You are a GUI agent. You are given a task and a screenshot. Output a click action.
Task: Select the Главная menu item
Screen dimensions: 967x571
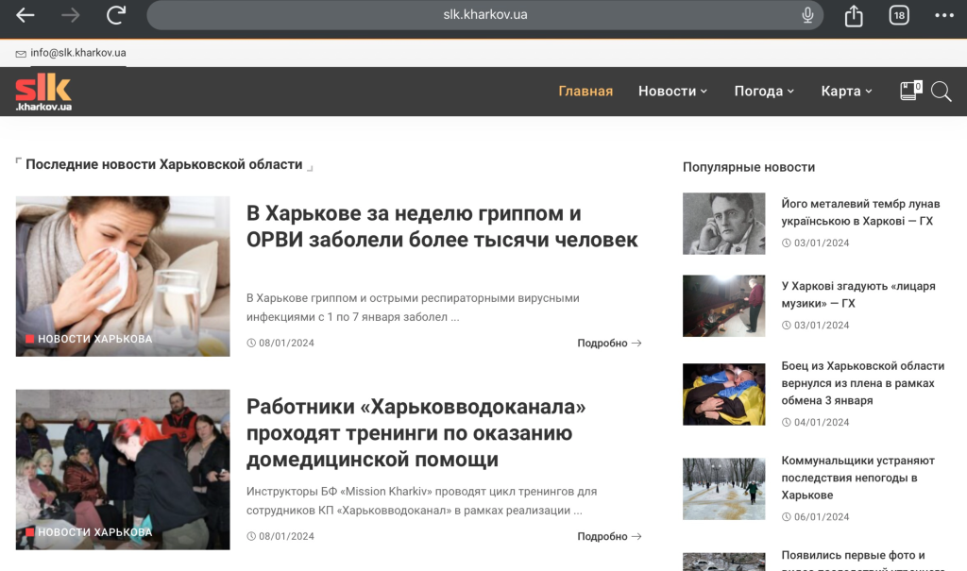[x=585, y=91]
